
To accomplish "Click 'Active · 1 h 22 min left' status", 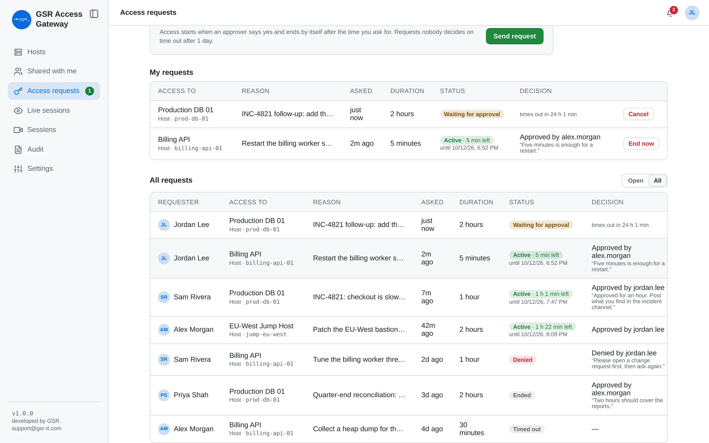I will point(542,327).
